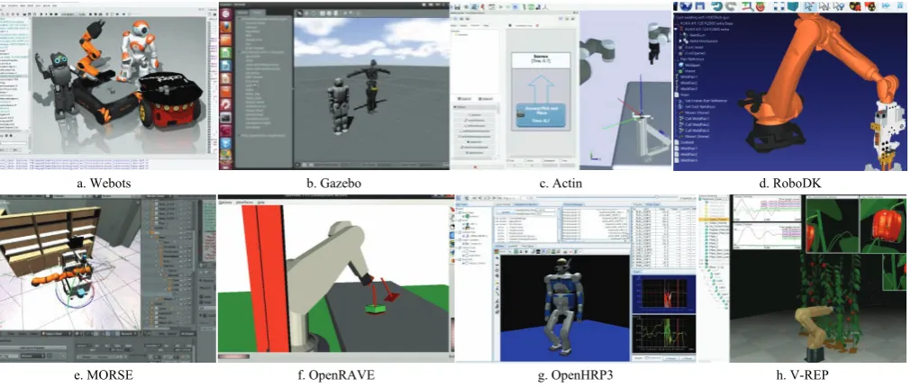Image resolution: width=911 pixels, height=387 pixels.
Task: Select Gazebo's arrow selection mode tool
Action: click(x=299, y=13)
